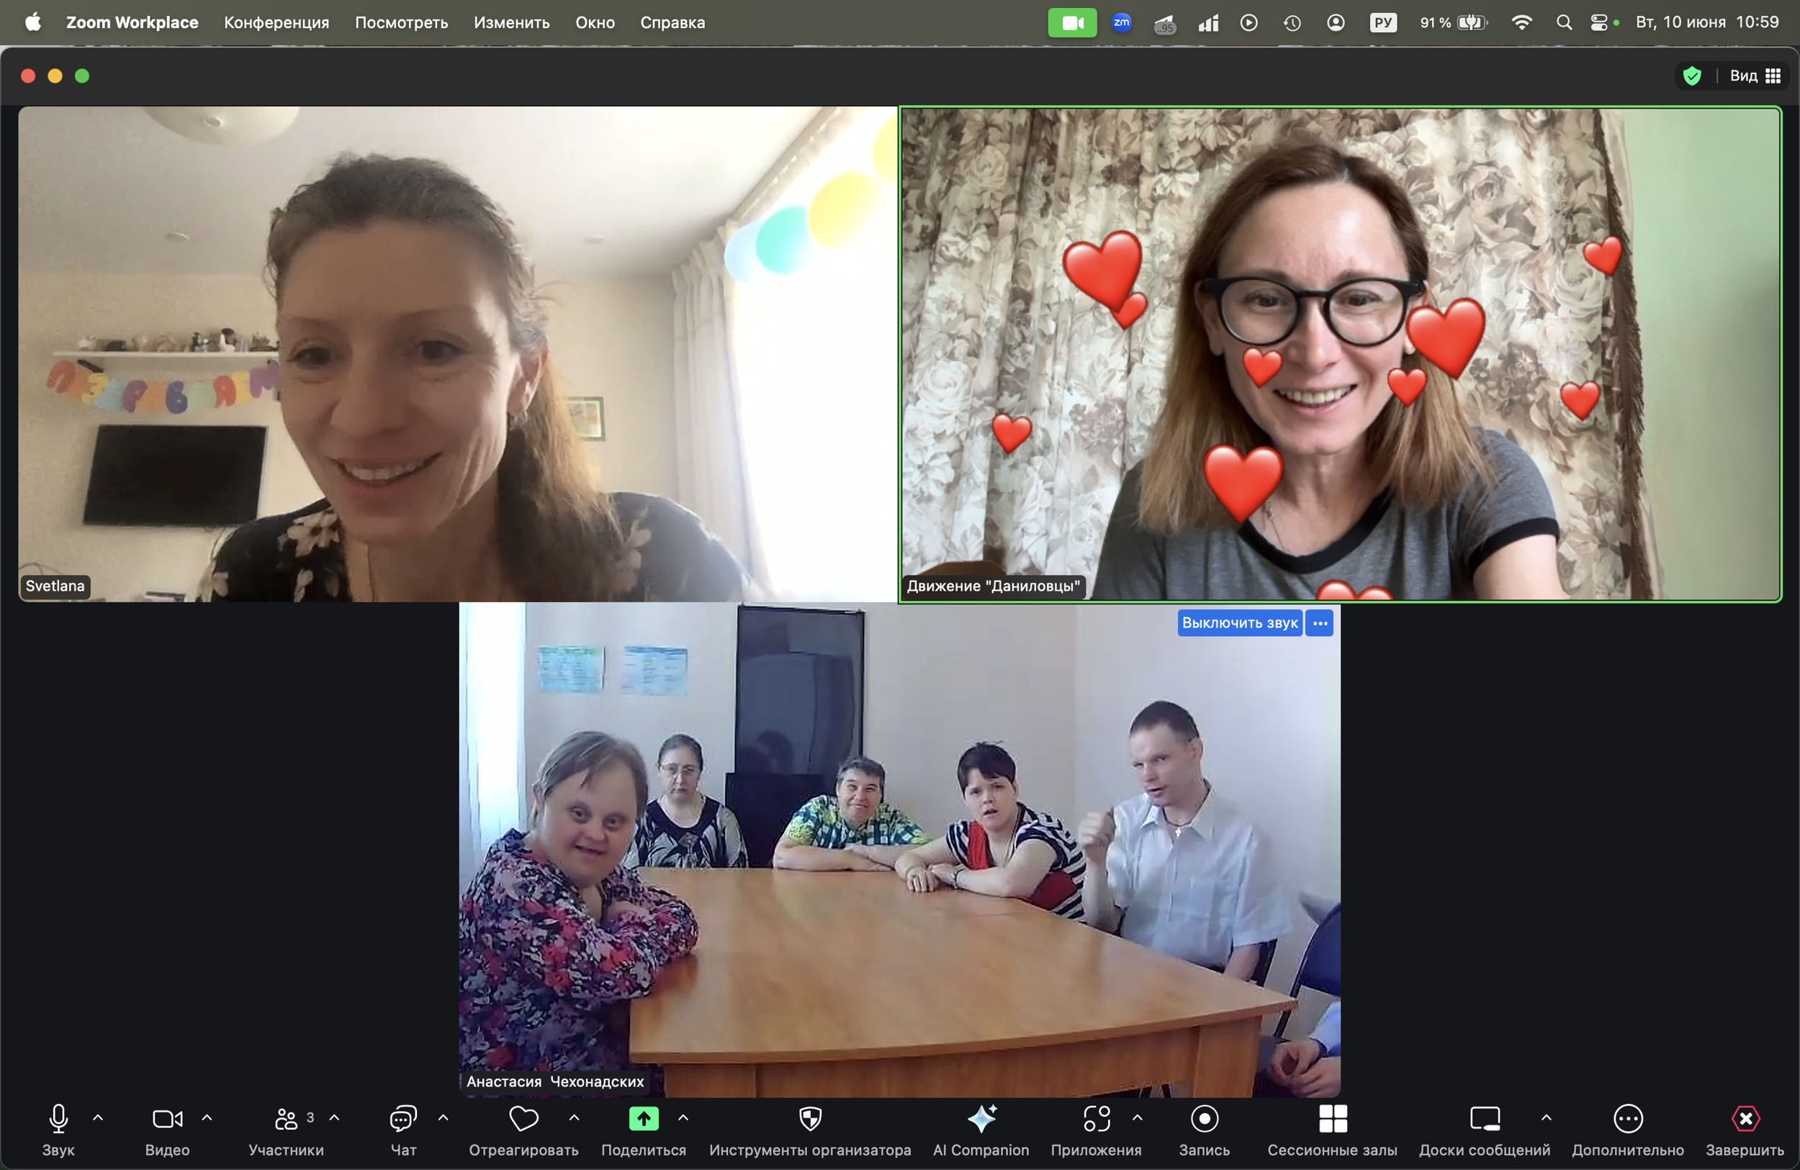This screenshot has width=1800, height=1170.
Task: Click the Выключить звук button
Action: pyautogui.click(x=1239, y=623)
